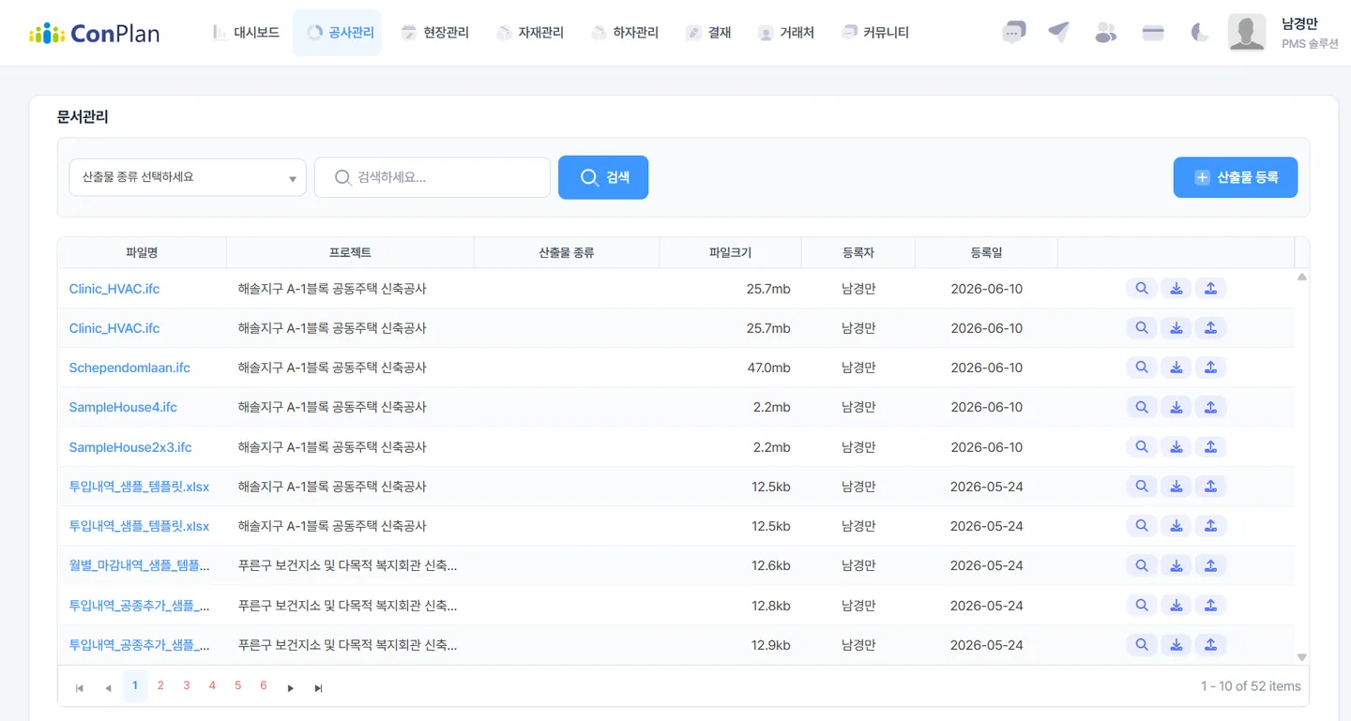Open the chat messages icon in header
Viewport: 1351px width, 721px height.
pyautogui.click(x=1014, y=33)
